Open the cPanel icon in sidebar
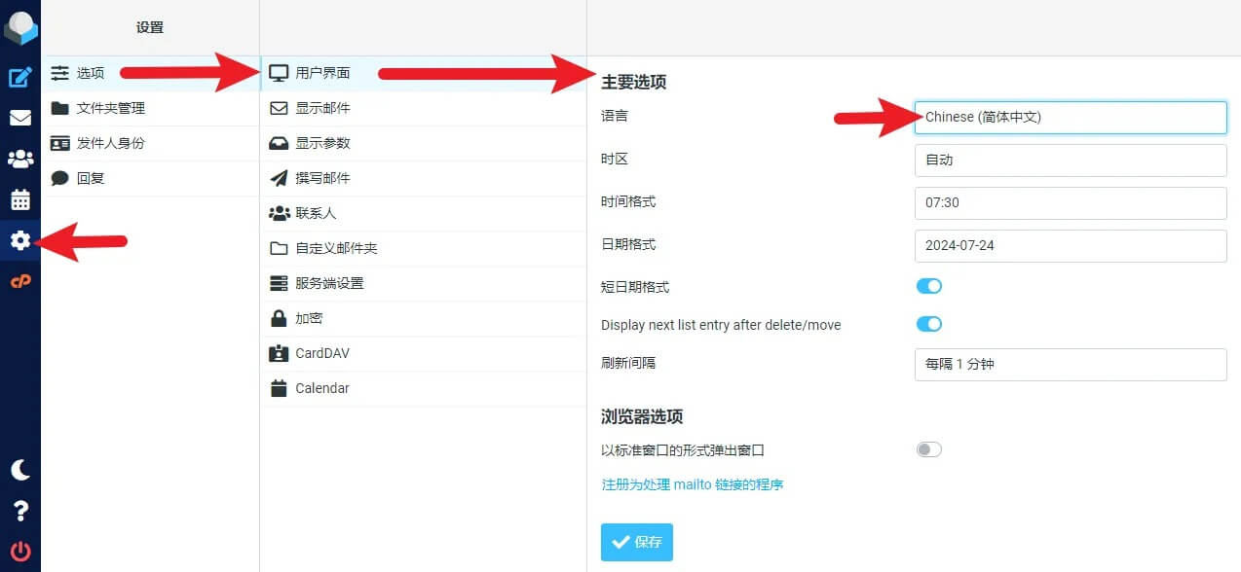This screenshot has height=572, width=1241. [20, 281]
